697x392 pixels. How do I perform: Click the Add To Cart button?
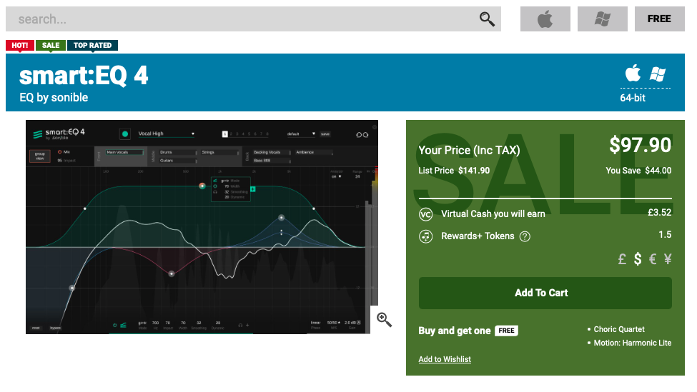[545, 293]
